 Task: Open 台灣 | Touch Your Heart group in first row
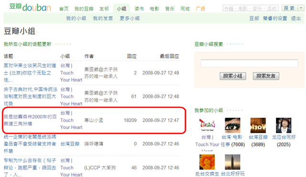71,73
